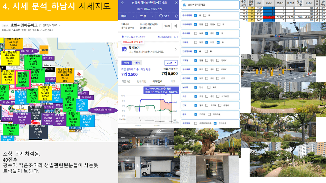Check 유 for 주차차단기
The image size is (326, 183).
point(196,15)
